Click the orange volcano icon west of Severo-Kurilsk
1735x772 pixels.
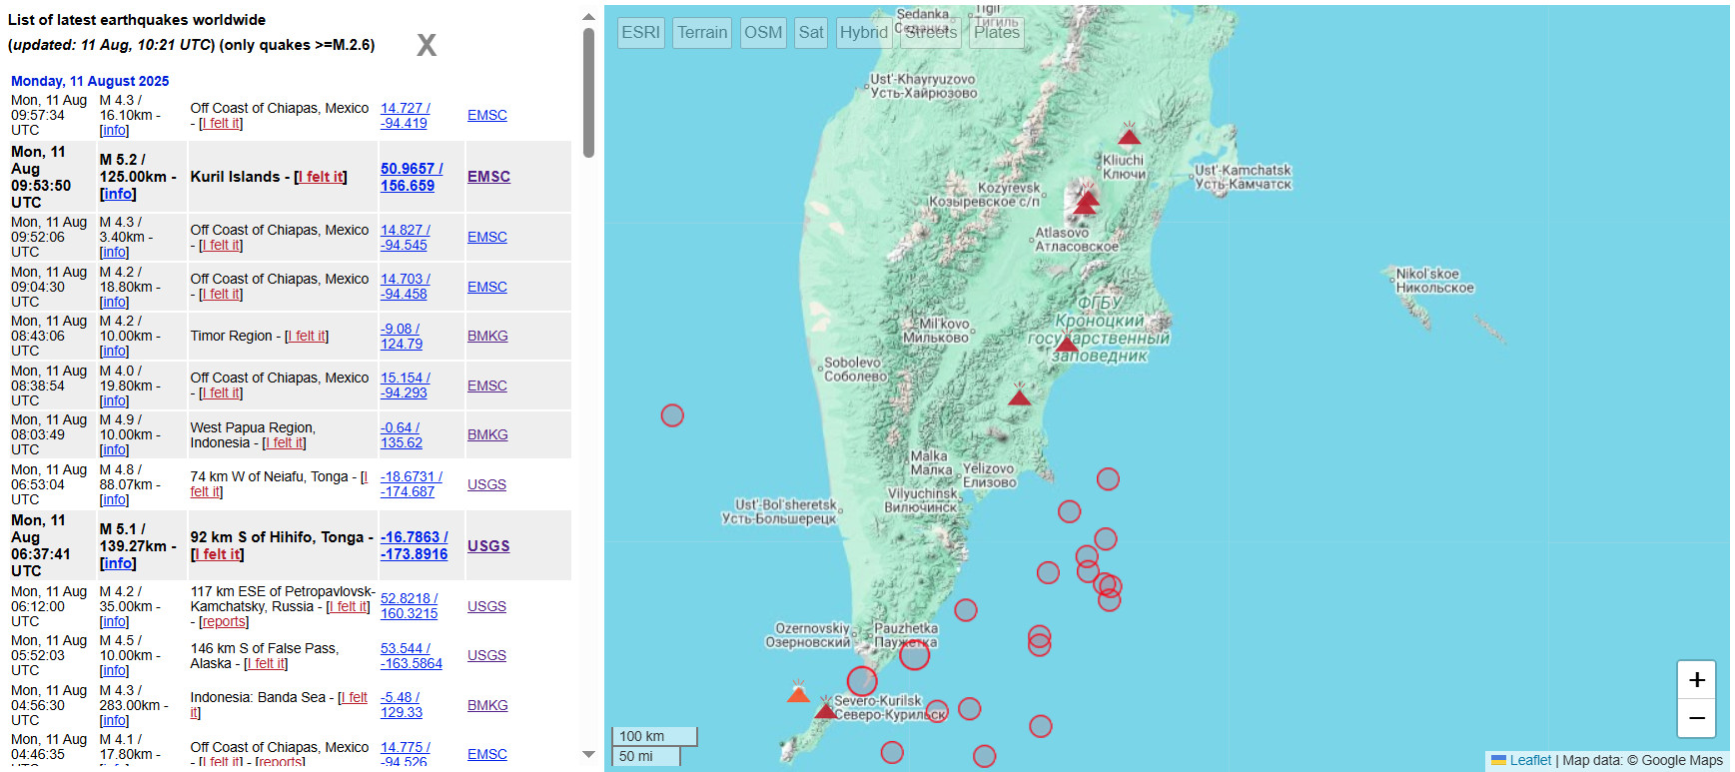tap(798, 692)
